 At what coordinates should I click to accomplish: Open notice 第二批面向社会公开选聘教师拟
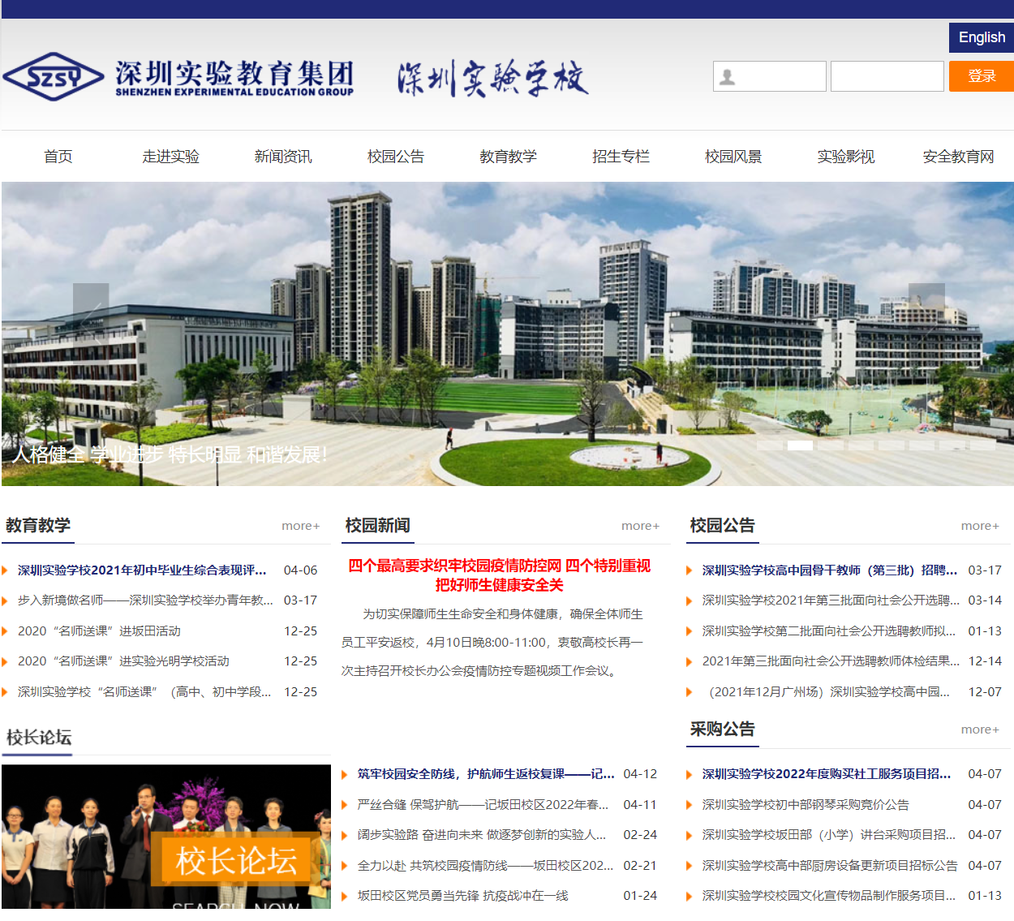(x=829, y=631)
